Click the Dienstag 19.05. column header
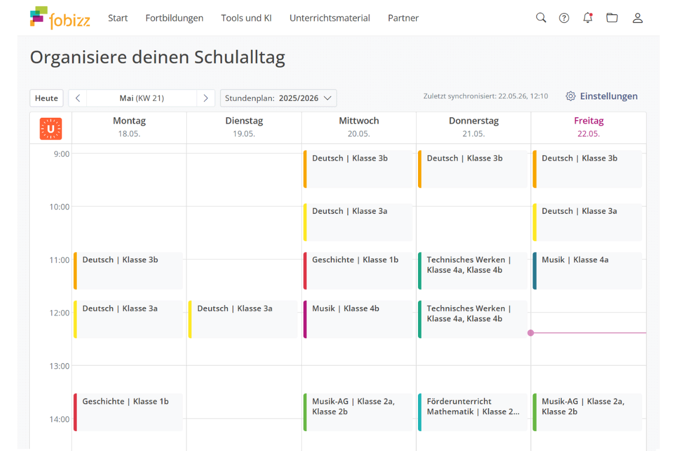The image size is (677, 451). pos(244,127)
